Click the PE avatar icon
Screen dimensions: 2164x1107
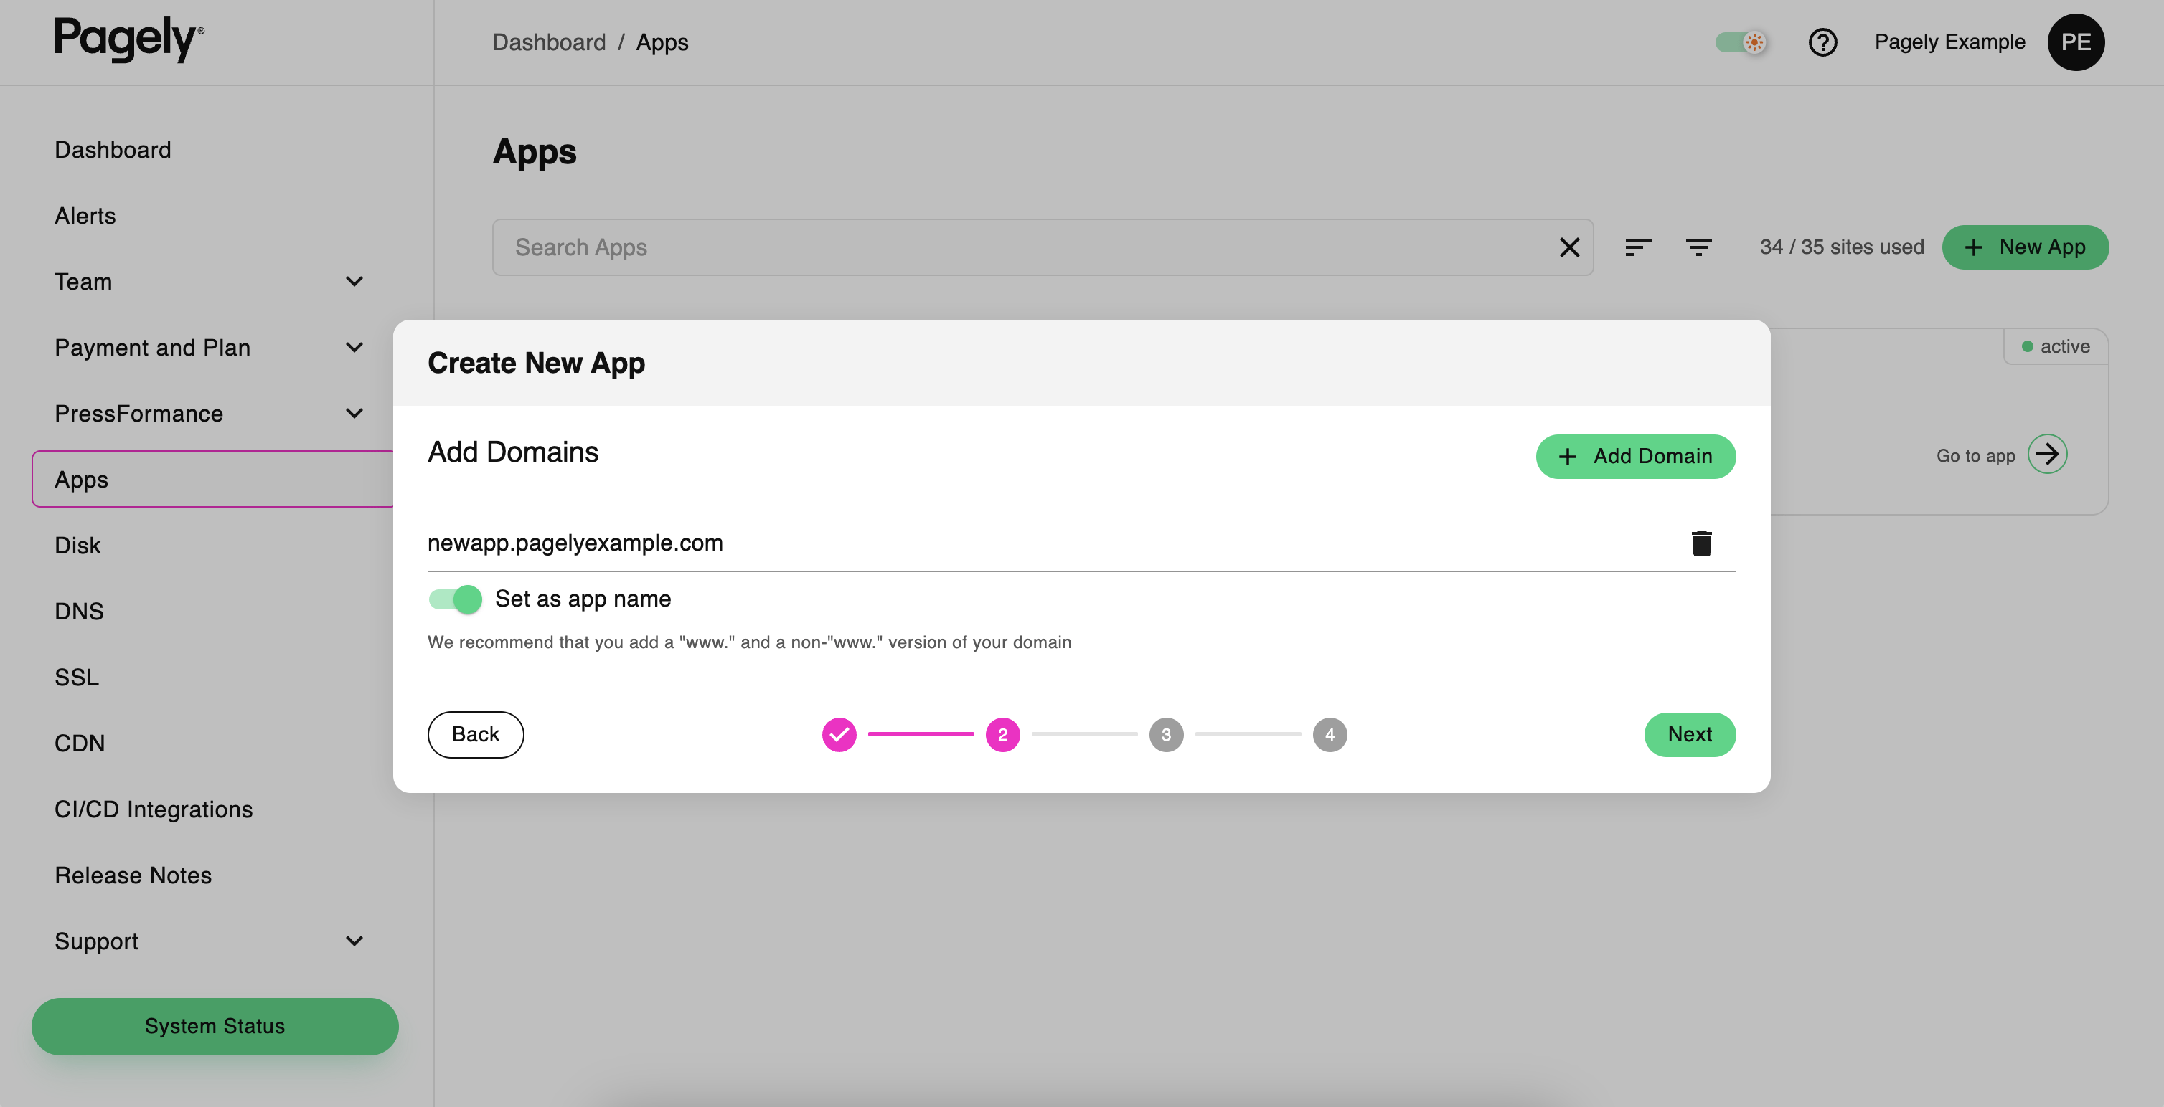[x=2076, y=42]
